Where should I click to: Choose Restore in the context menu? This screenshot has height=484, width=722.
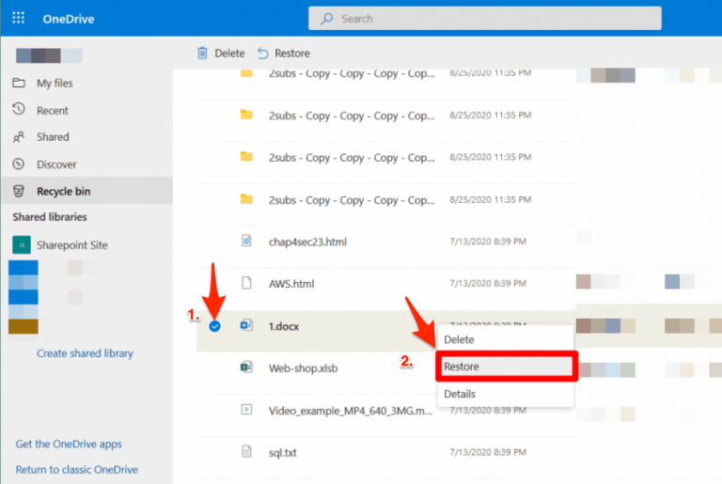coord(507,367)
